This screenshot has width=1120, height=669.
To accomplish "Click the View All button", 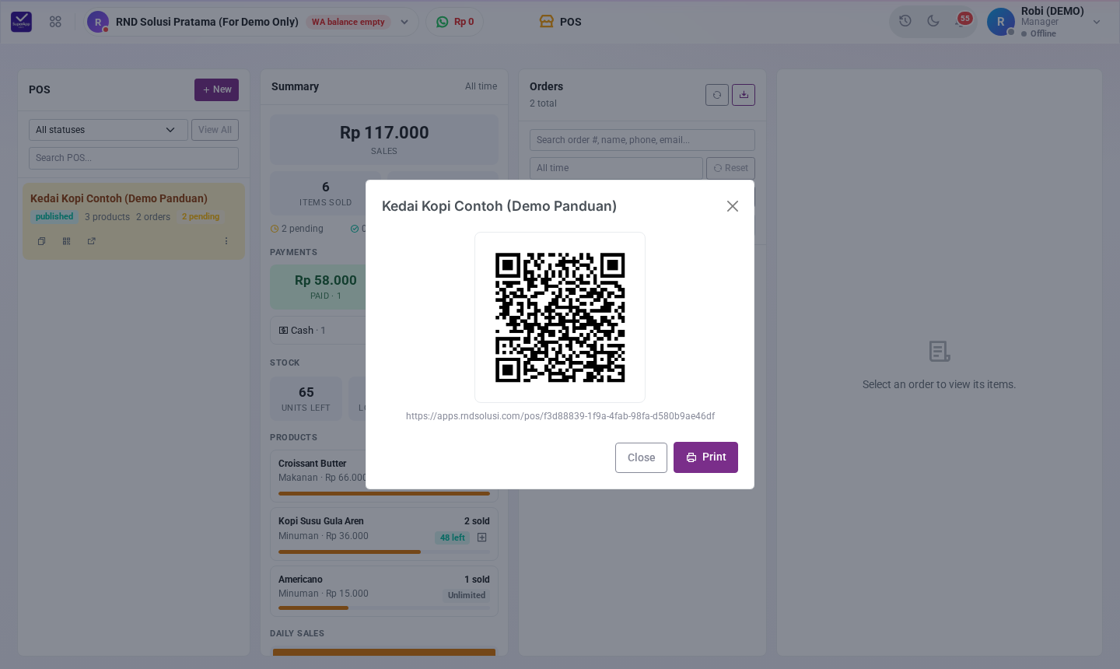I will 215,130.
